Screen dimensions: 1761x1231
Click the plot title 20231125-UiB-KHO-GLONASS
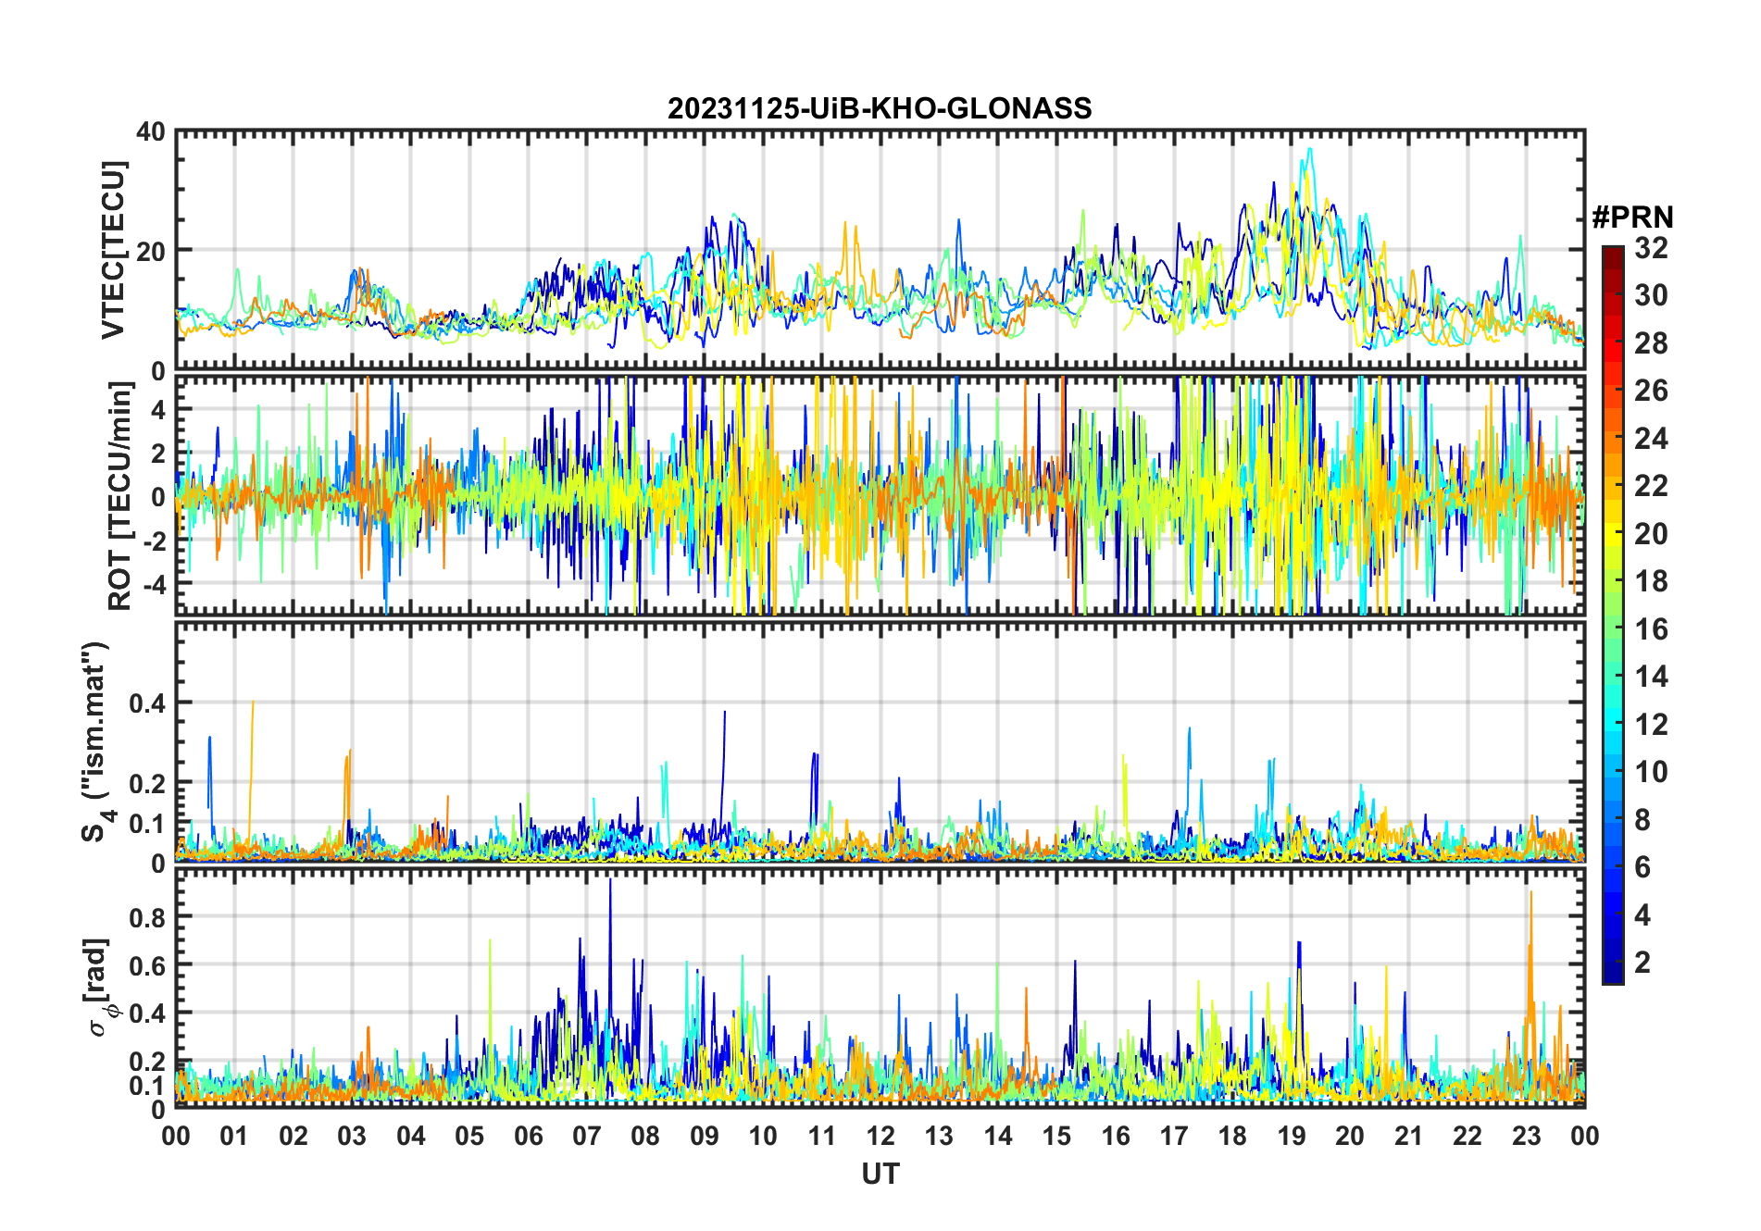coord(880,109)
